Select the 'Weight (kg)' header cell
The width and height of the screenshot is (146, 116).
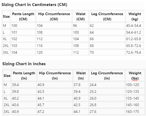pos(135,16)
